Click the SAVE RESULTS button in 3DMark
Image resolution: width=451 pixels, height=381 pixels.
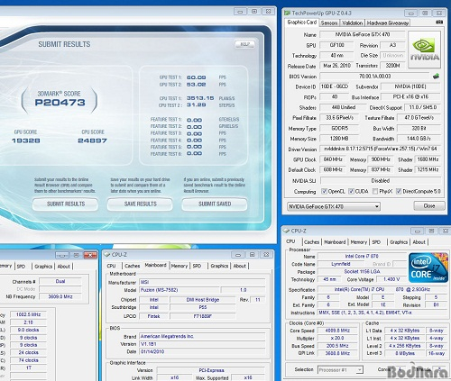(140, 204)
